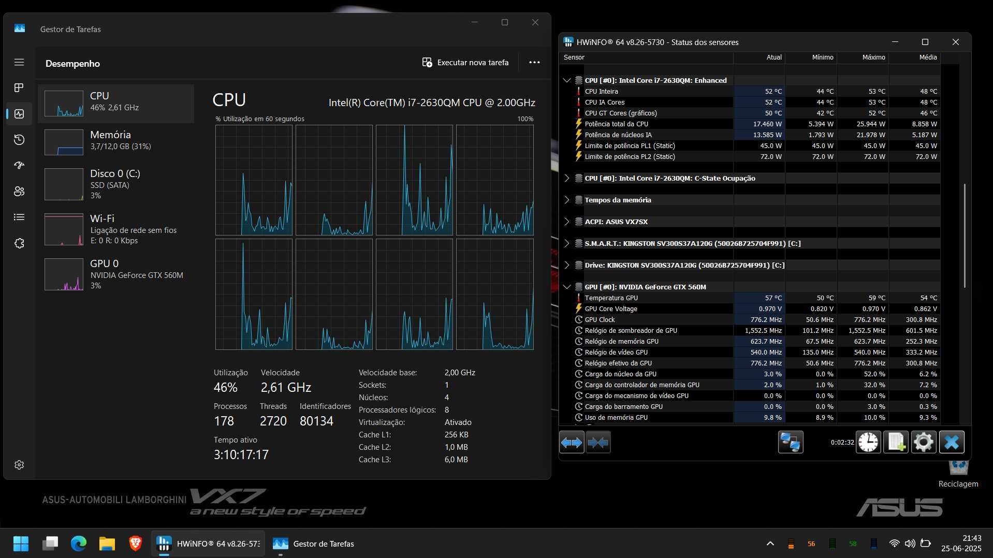
Task: Expand S.M.A.R.T. KINGSTON sensor group
Action: coord(567,243)
